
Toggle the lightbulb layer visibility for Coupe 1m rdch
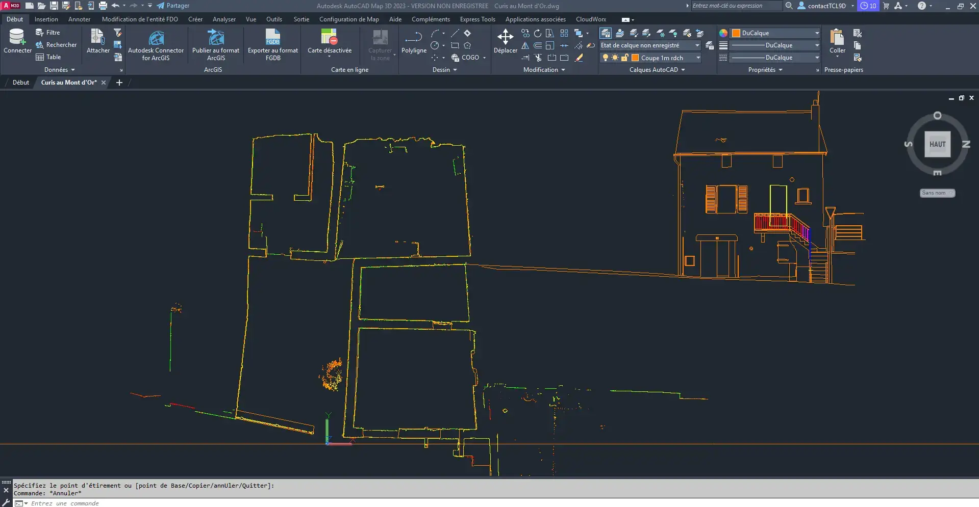pyautogui.click(x=605, y=58)
